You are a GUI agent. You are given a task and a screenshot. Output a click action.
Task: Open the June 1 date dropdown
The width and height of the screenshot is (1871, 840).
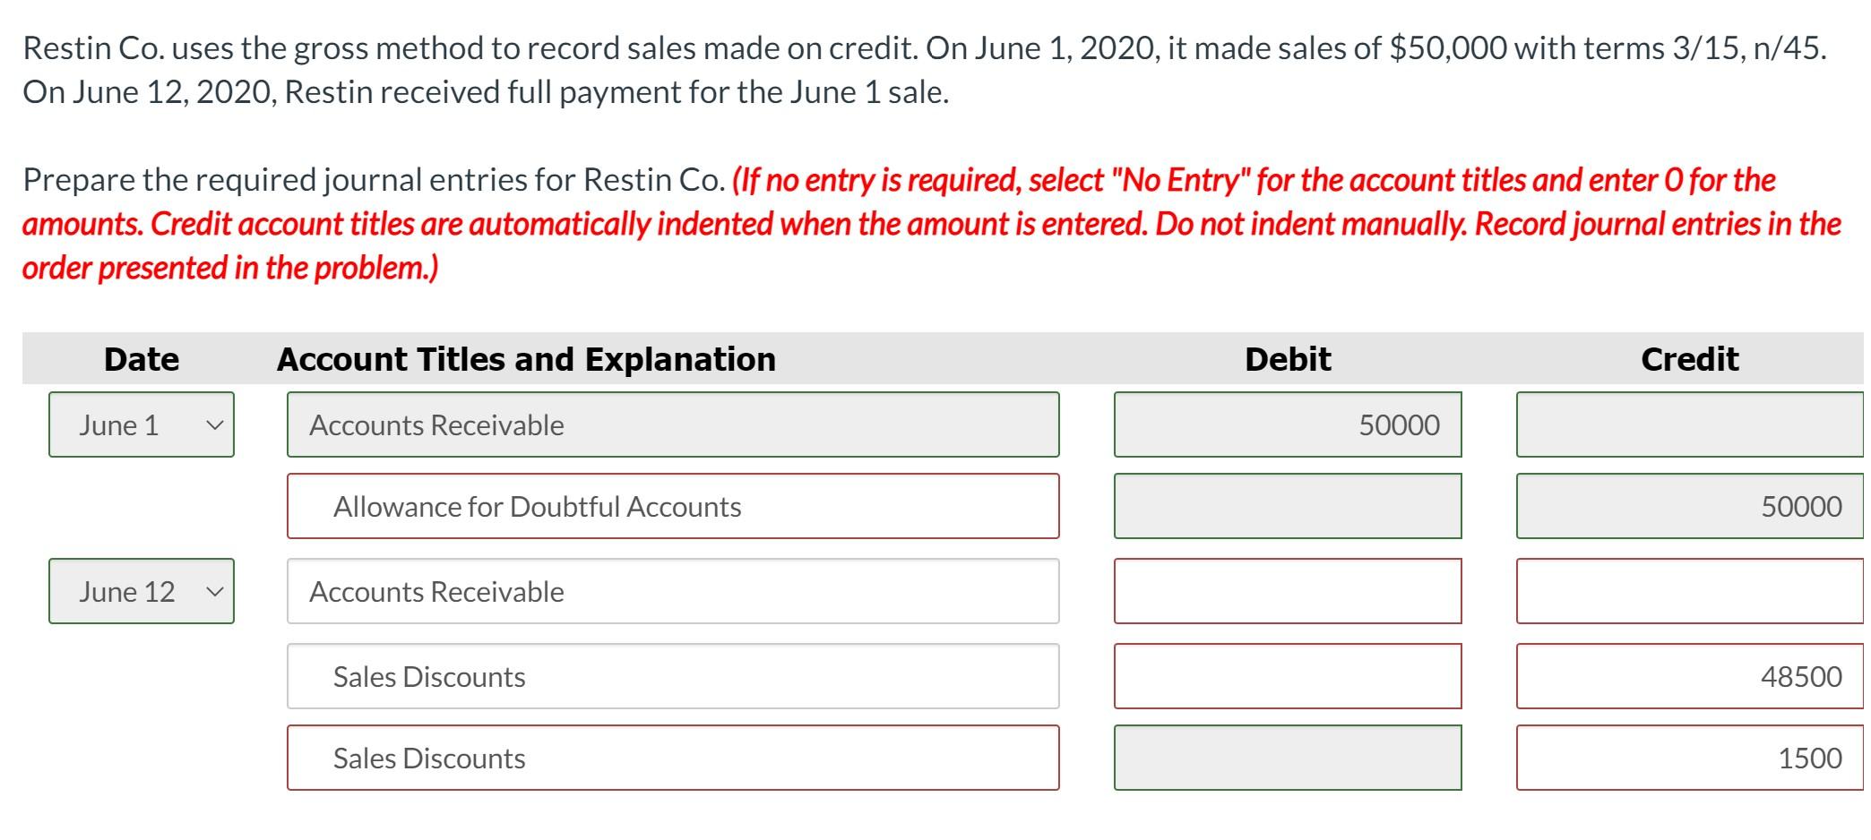coord(141,425)
